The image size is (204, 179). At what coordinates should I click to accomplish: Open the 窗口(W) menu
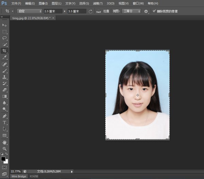click(138, 3)
